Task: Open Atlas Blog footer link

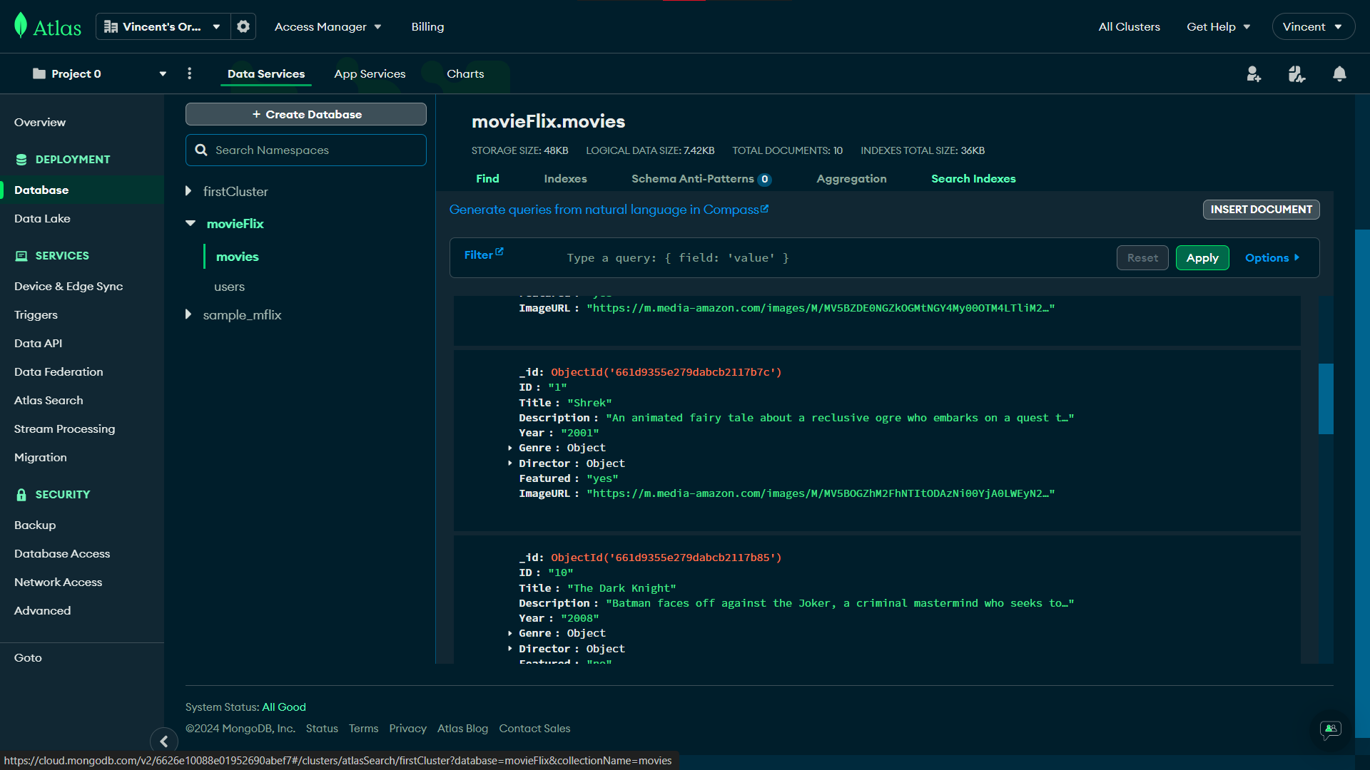Action: pyautogui.click(x=462, y=728)
